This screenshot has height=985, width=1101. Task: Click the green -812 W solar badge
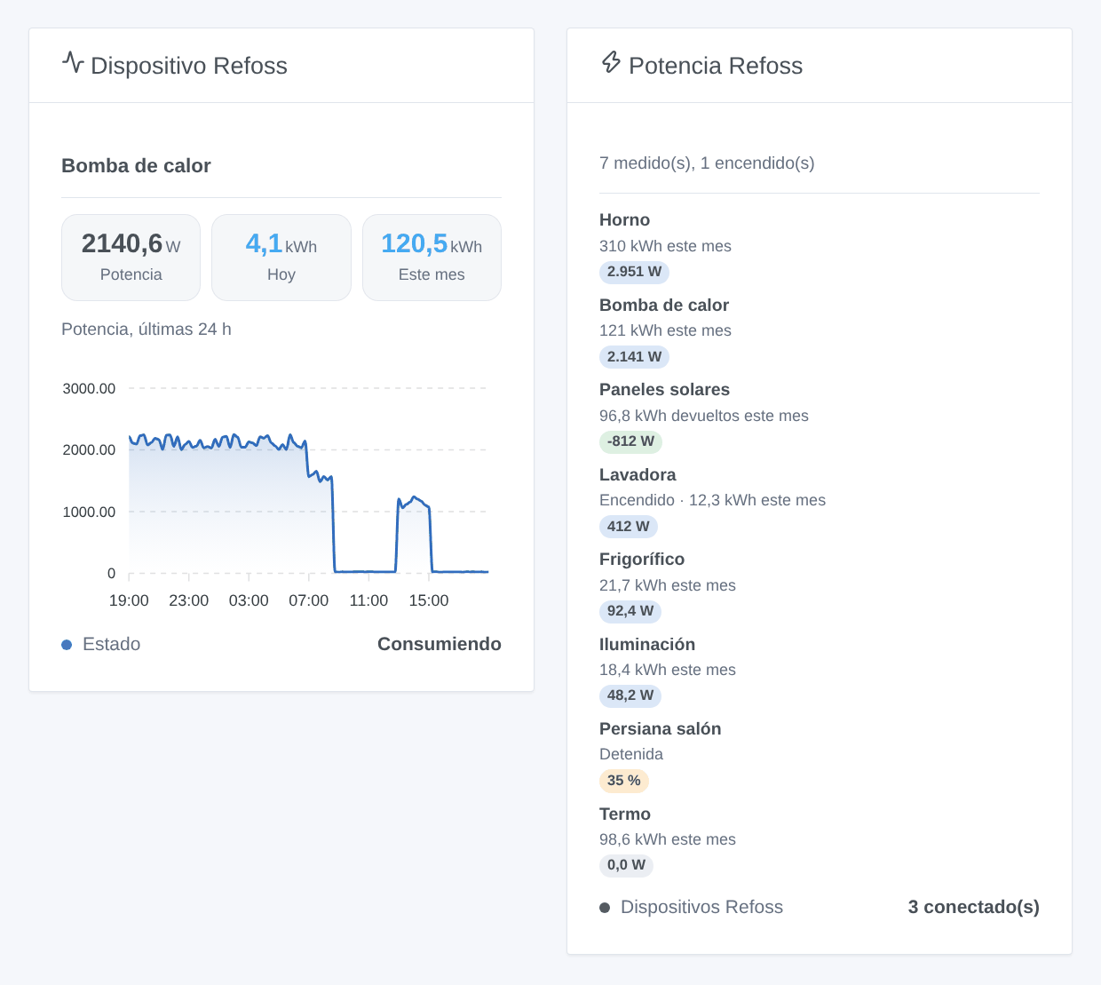point(630,441)
